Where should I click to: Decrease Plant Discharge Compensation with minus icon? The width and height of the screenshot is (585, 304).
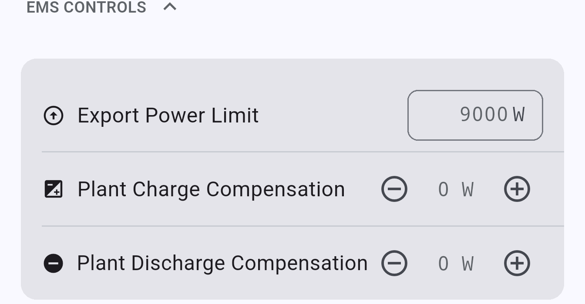(x=394, y=263)
